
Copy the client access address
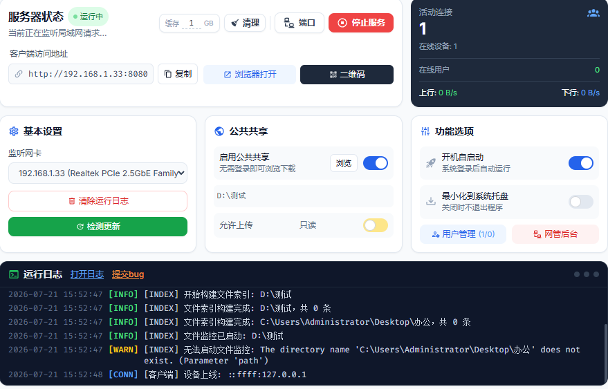(x=178, y=74)
